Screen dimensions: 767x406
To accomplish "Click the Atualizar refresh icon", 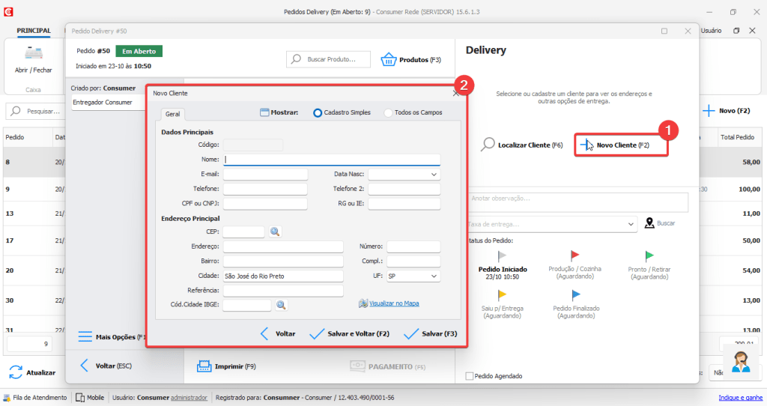I will click(16, 372).
